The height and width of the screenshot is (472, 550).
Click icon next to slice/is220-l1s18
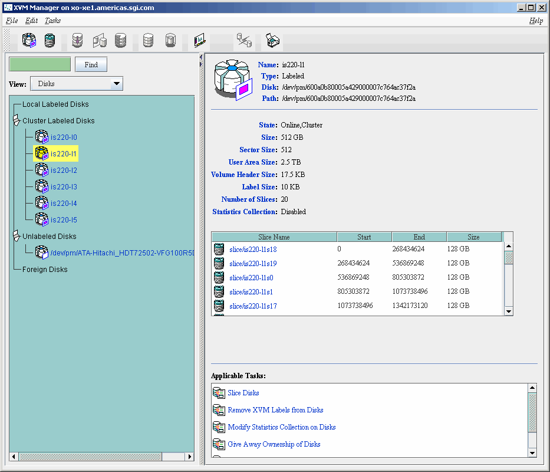click(x=219, y=249)
